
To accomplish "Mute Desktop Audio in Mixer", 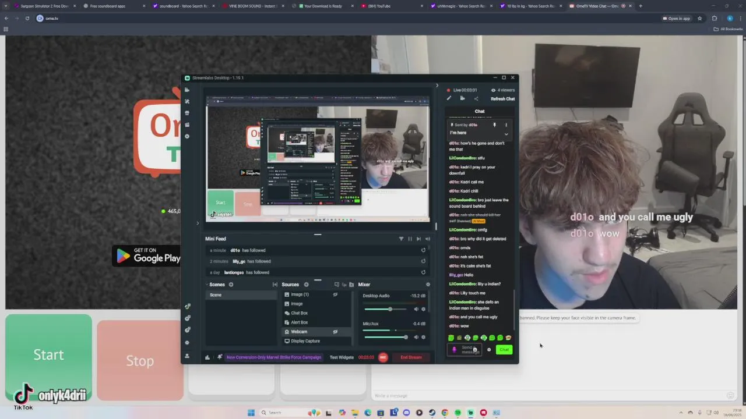I will click(x=416, y=309).
